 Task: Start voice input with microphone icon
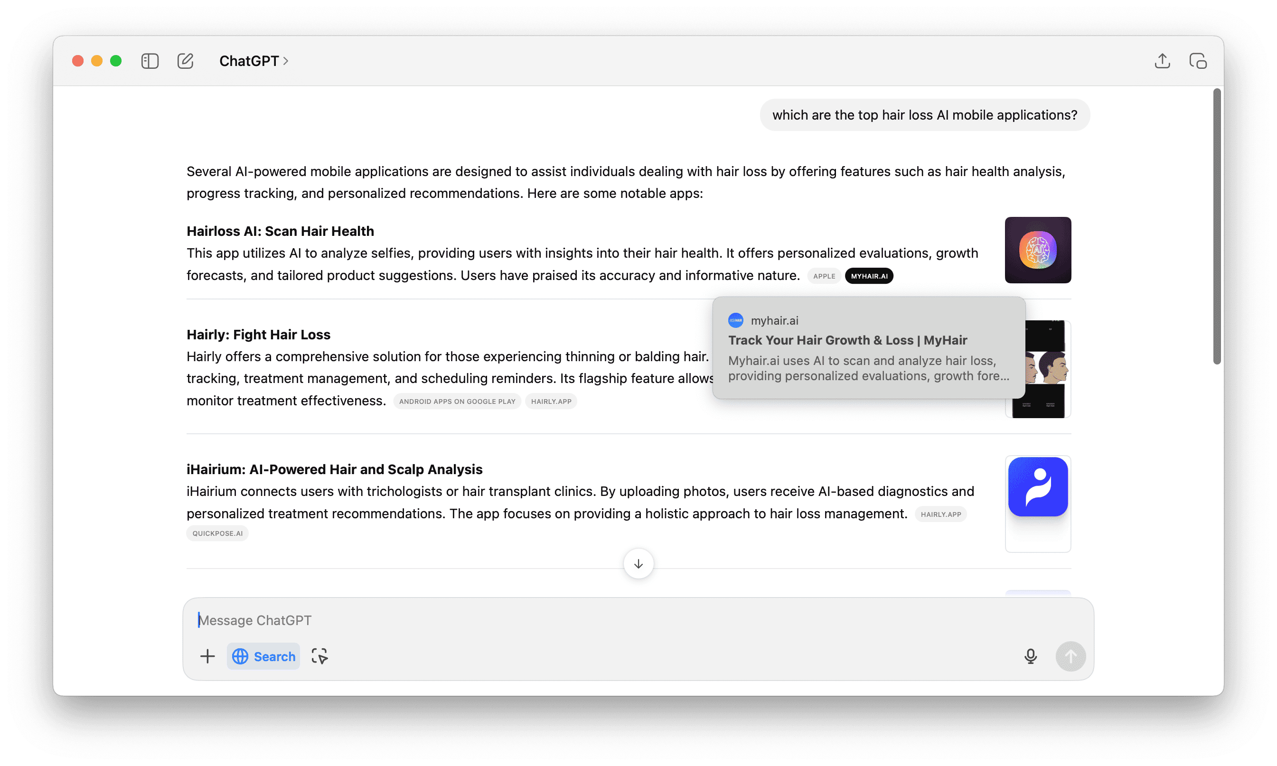pos(1030,656)
